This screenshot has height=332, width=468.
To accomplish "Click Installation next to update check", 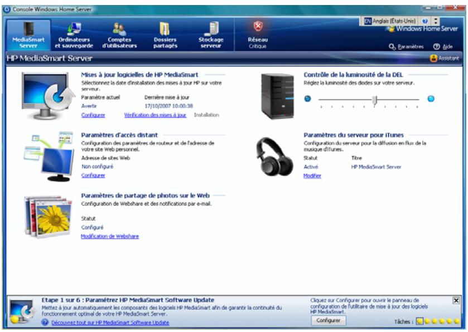I will tap(206, 115).
